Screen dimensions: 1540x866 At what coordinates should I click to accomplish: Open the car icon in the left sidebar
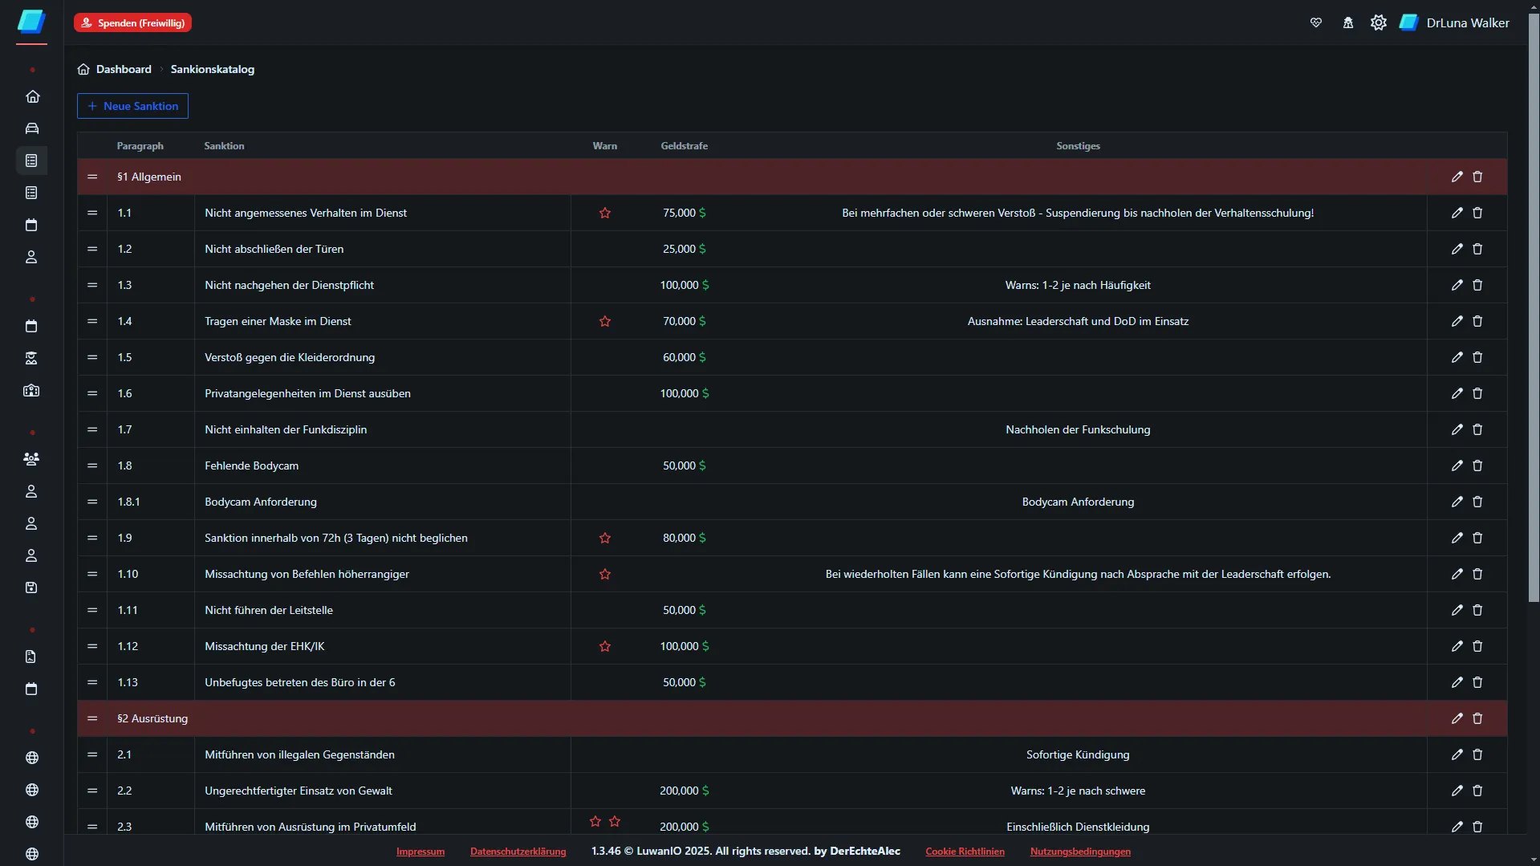pos(32,128)
